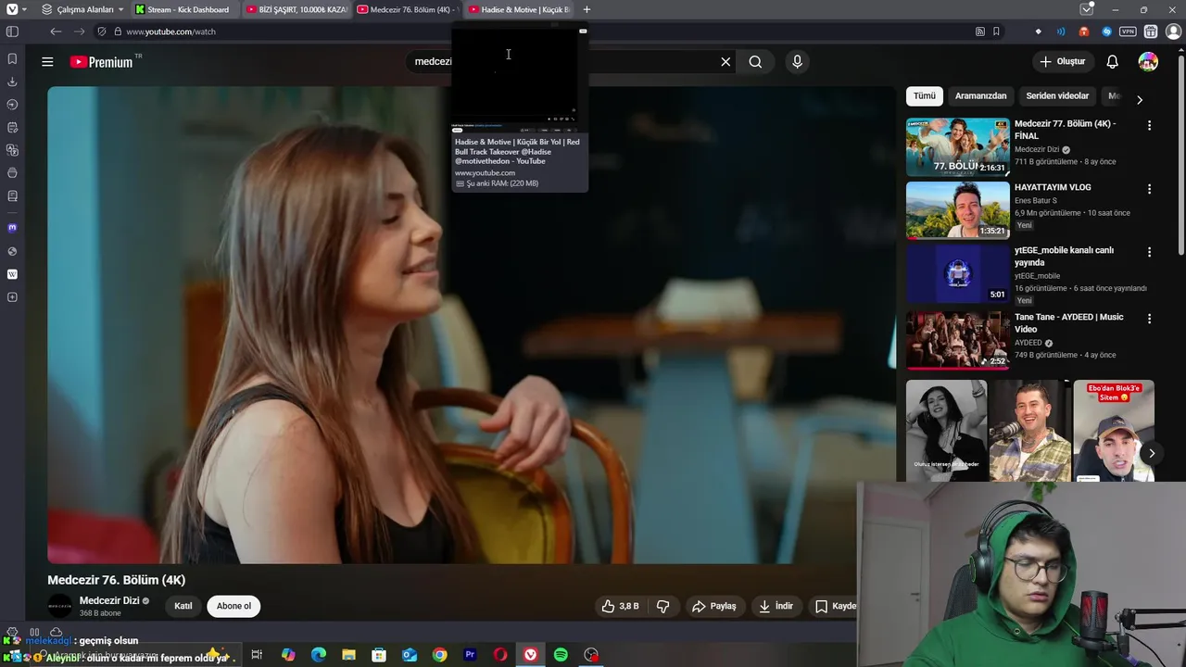Open the blue sound wave extension
Screen dimensions: 1186x667
point(1061,31)
